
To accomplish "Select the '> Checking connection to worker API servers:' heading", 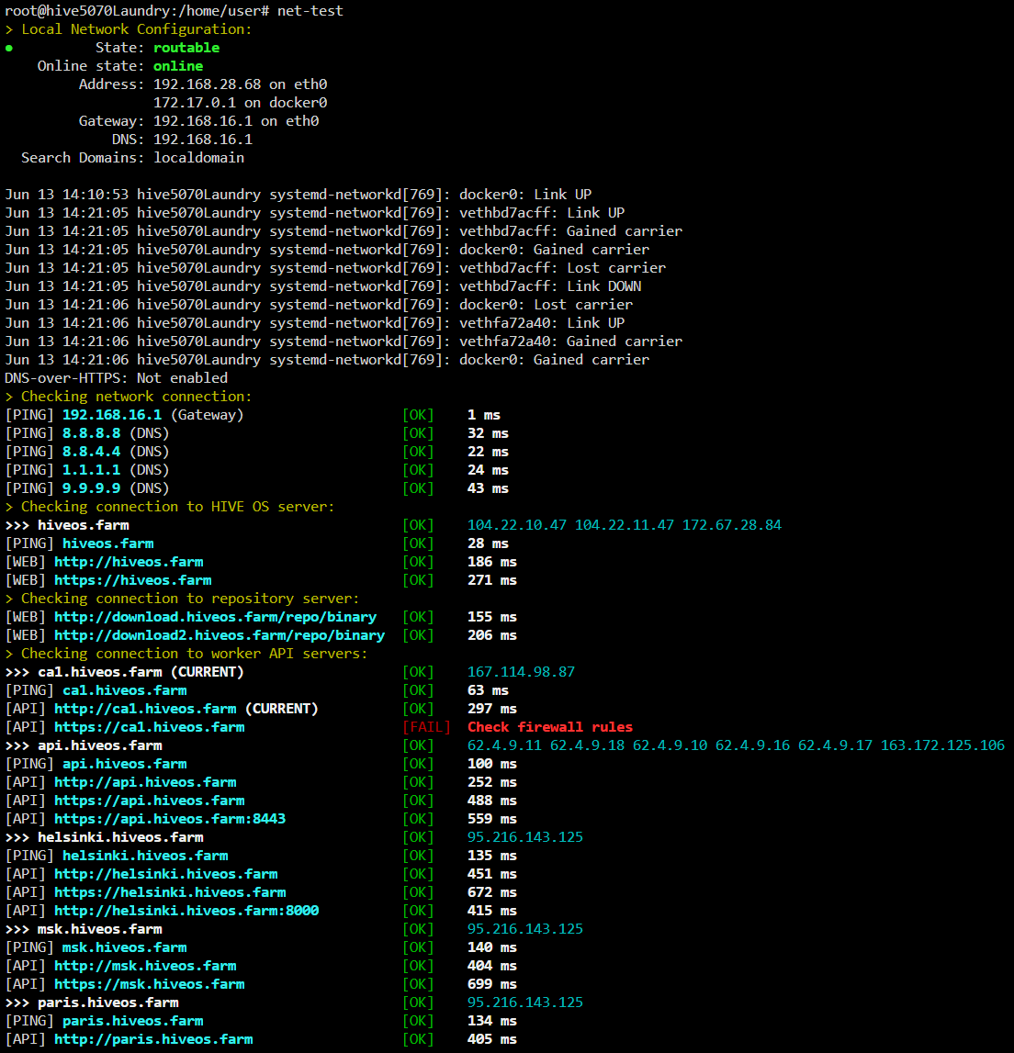I will tap(186, 654).
